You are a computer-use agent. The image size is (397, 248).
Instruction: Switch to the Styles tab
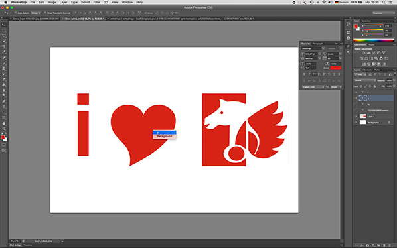pos(372,44)
